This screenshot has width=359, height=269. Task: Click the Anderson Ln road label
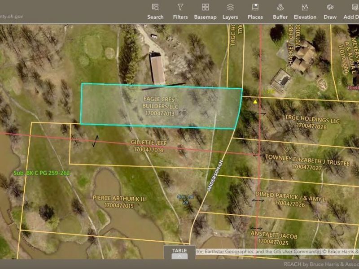coord(215,177)
